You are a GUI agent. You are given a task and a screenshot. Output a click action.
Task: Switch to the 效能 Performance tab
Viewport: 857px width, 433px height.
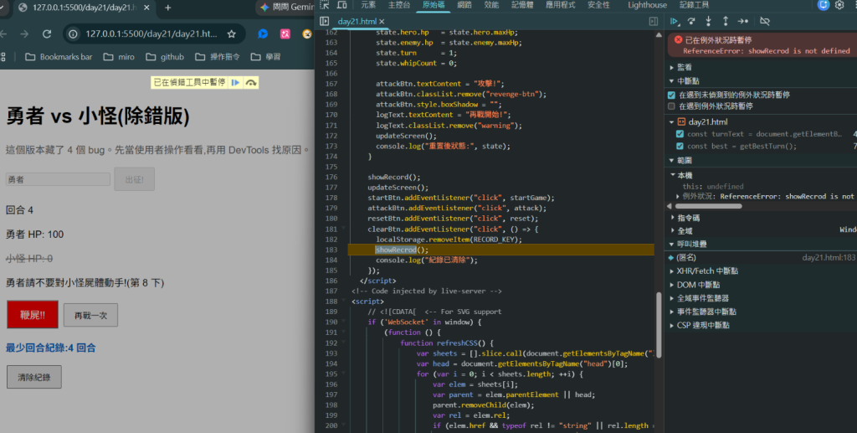coord(491,5)
